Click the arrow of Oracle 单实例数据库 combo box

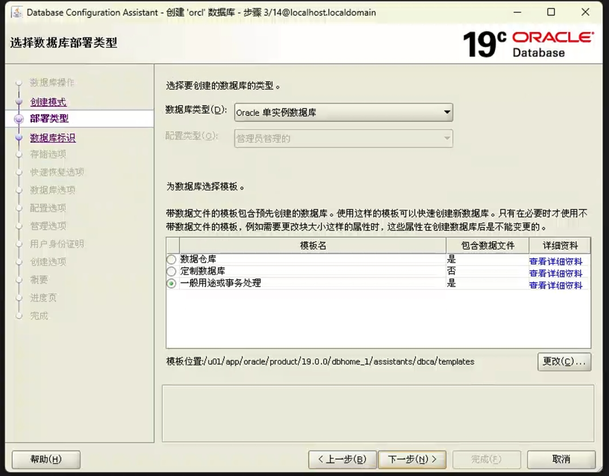click(447, 112)
